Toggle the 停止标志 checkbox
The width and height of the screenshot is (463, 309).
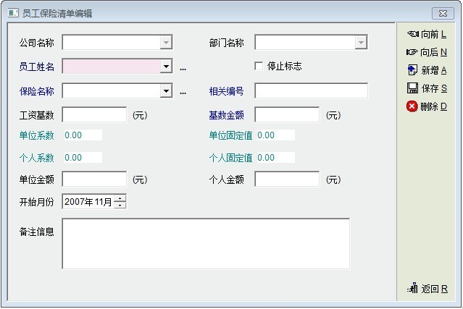[x=259, y=67]
